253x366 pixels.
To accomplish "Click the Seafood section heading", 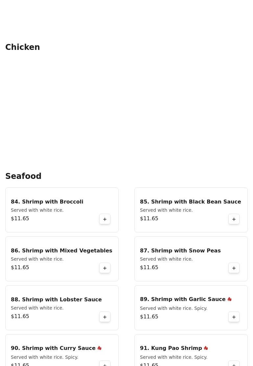I will (23, 176).
